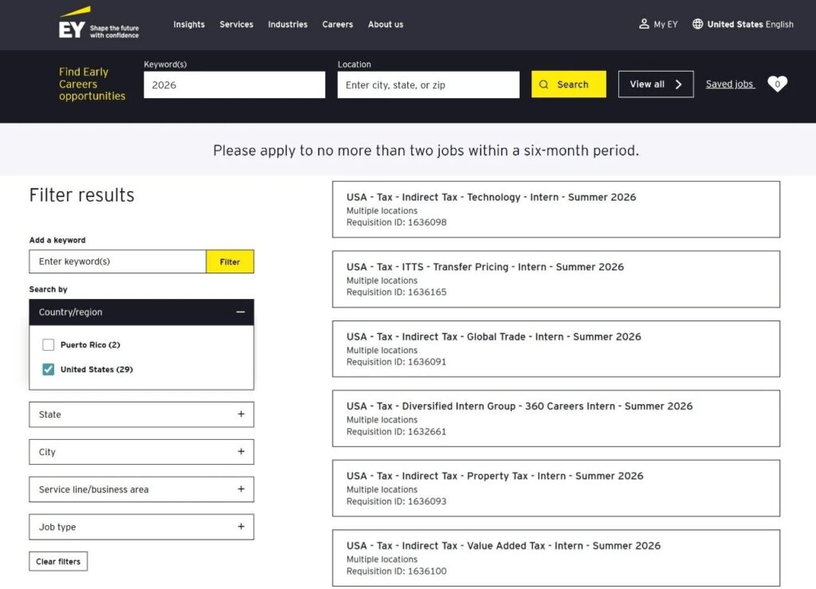Screen dimensions: 816x589
Task: Click the View all chevron arrow
Action: 678,84
